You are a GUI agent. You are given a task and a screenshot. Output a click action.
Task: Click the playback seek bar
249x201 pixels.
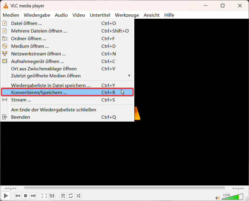[124, 188]
